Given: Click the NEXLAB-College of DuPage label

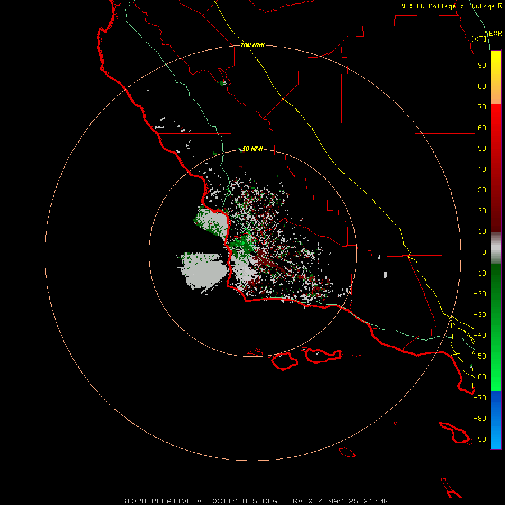Looking at the screenshot, I should coord(451,6).
